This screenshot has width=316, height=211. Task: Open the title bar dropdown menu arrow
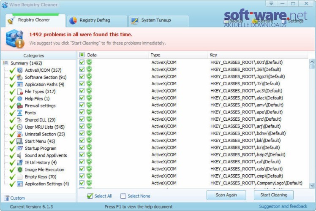271,3
